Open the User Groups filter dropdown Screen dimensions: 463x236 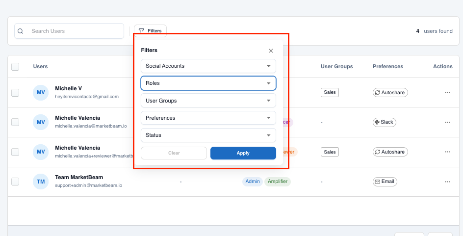(x=208, y=101)
